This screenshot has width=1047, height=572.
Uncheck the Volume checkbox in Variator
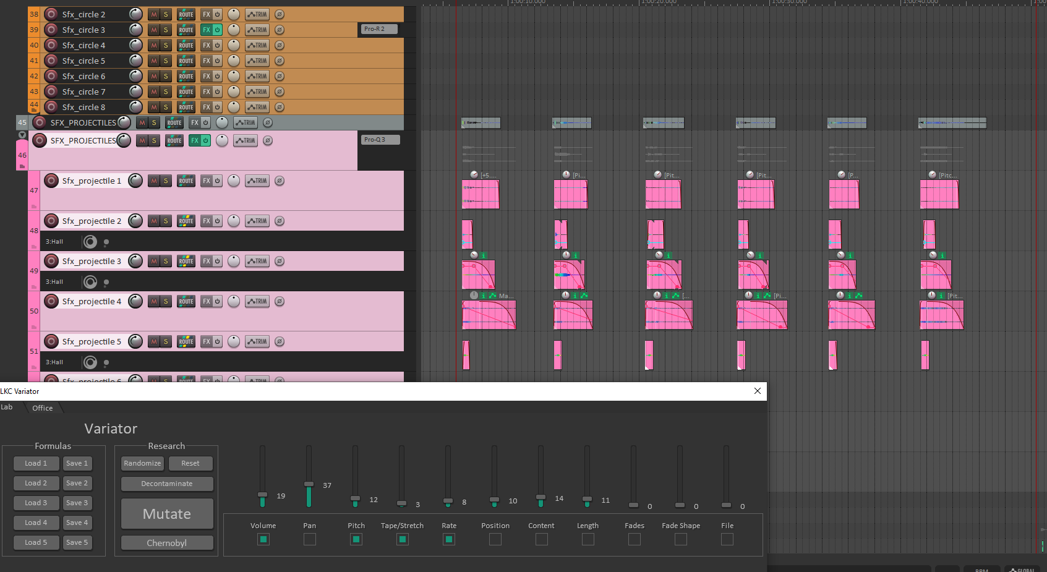(x=263, y=539)
